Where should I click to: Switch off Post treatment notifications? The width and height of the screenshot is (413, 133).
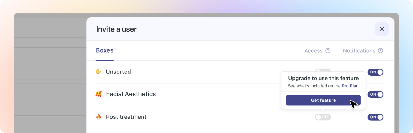click(x=375, y=117)
